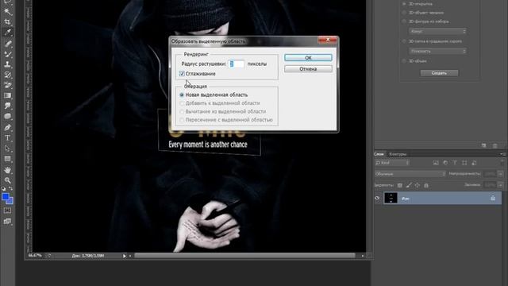Image resolution: width=508 pixels, height=286 pixels.
Task: Open the Обычные blend mode dropdown
Action: (410, 174)
